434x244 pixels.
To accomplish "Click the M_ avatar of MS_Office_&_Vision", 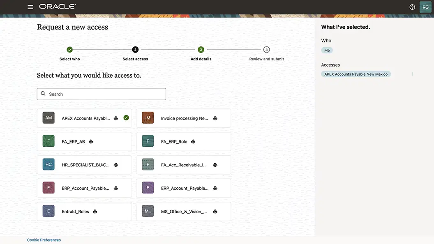I will tap(148, 211).
